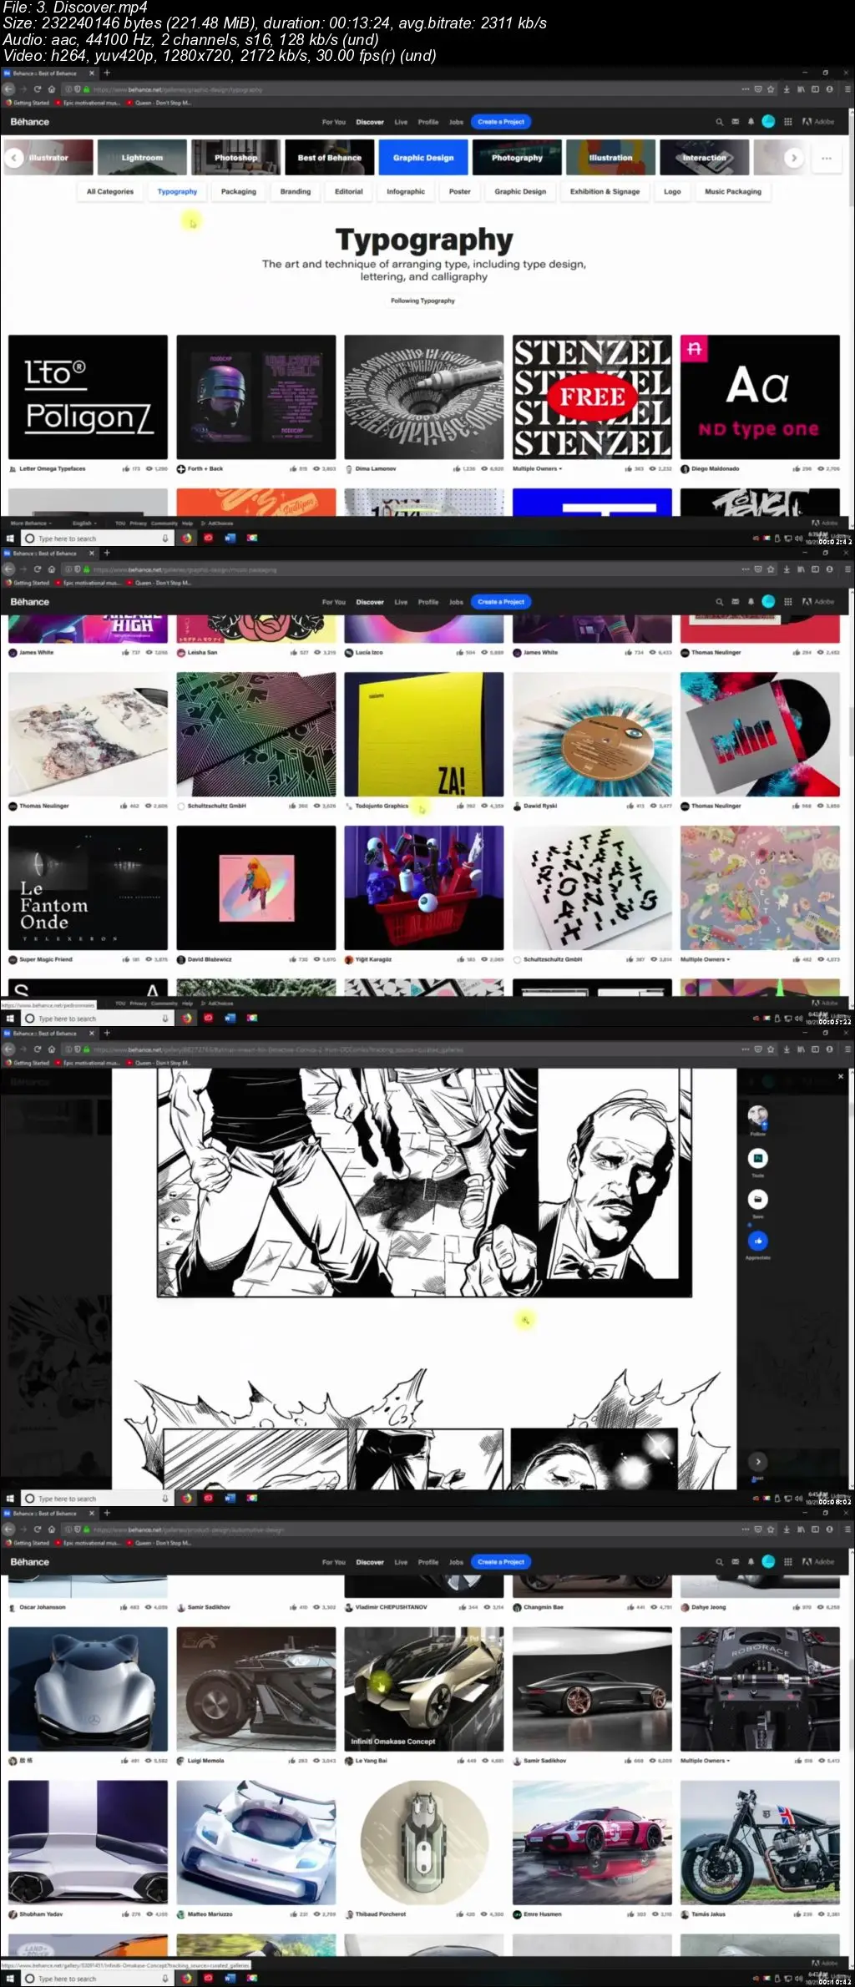Viewport: 855px width, 1987px height.
Task: Click Word taskbar icon in Typography frame
Action: point(230,538)
